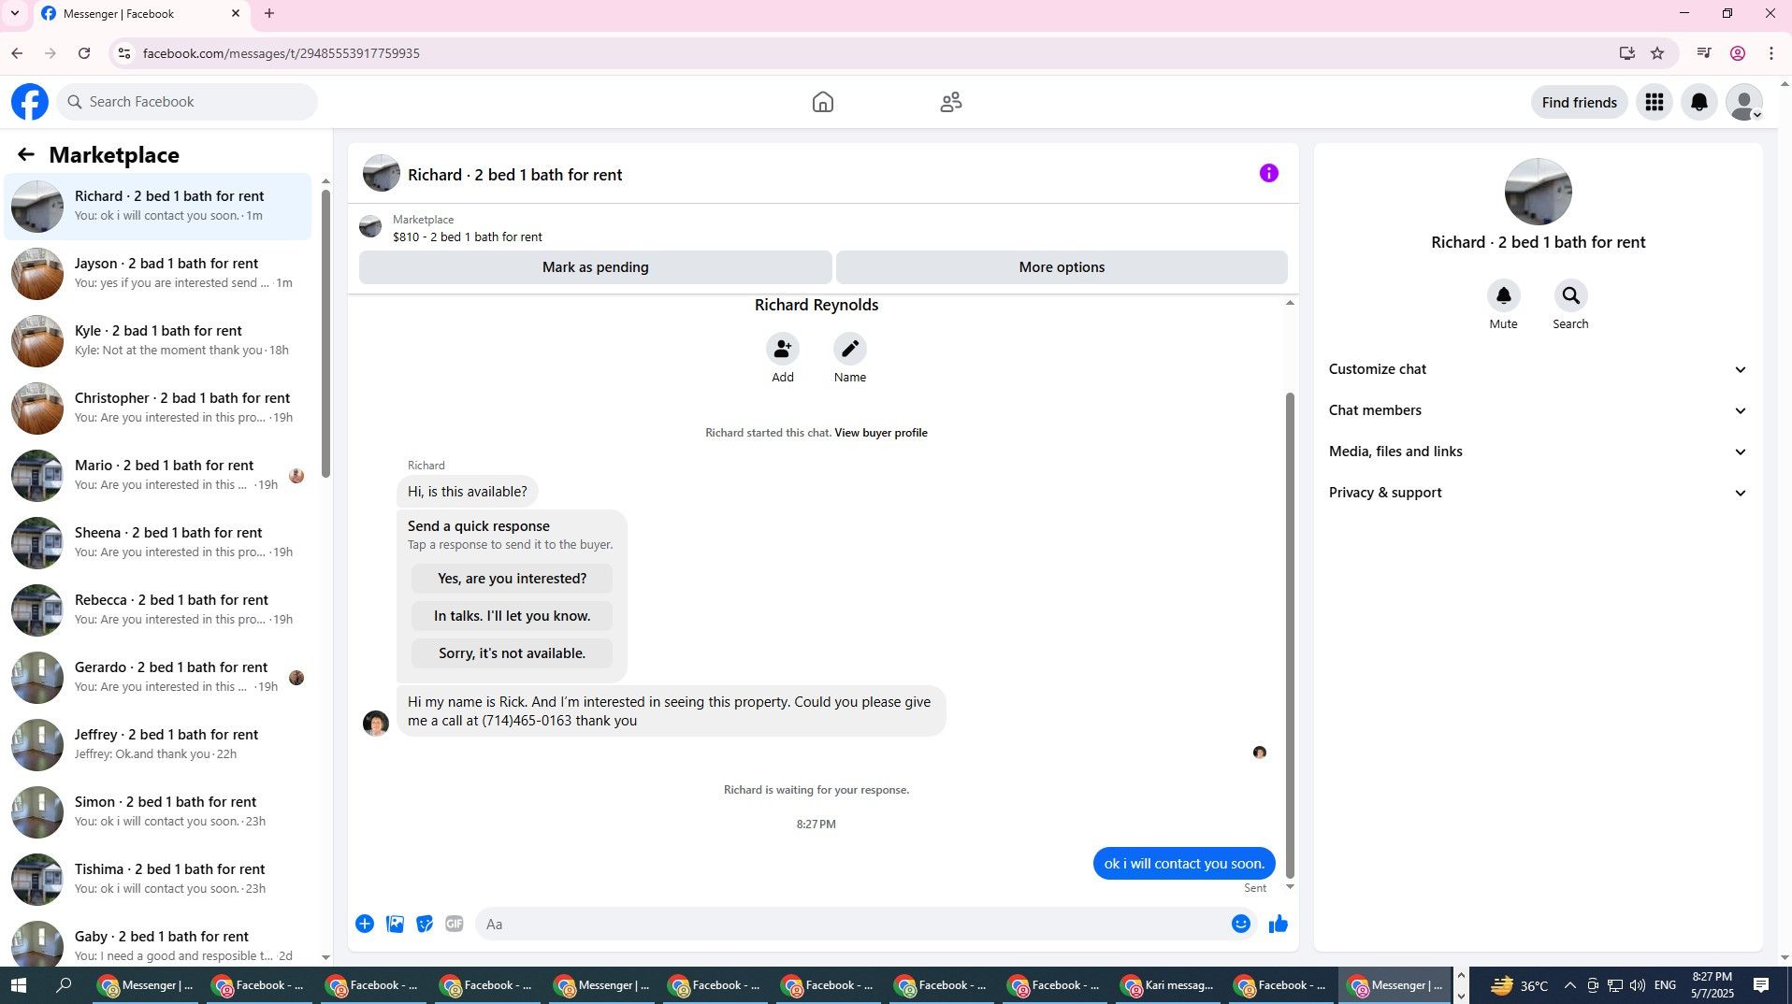Choose a sticker icon
1792x1004 pixels.
click(425, 924)
